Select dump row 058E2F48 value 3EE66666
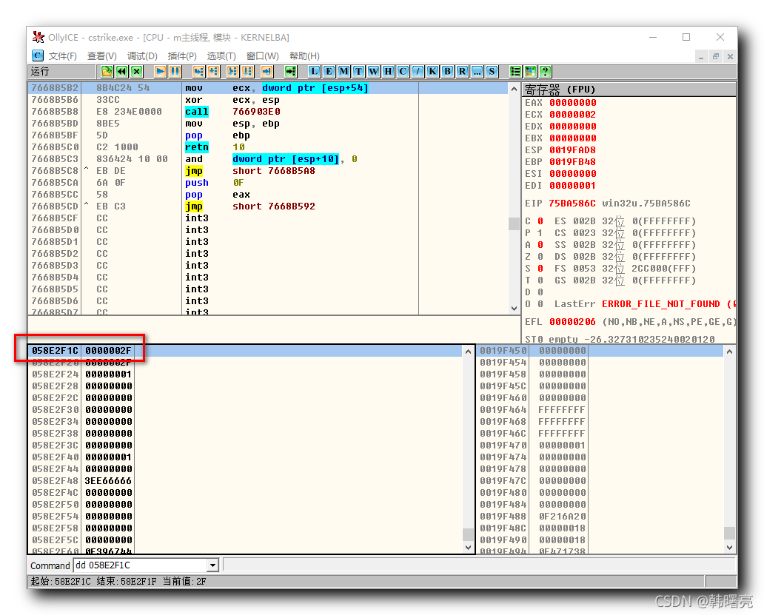This screenshot has width=764, height=615. tap(246, 481)
